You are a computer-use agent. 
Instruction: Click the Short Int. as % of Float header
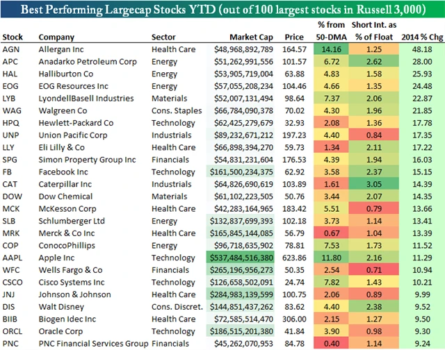coord(372,32)
